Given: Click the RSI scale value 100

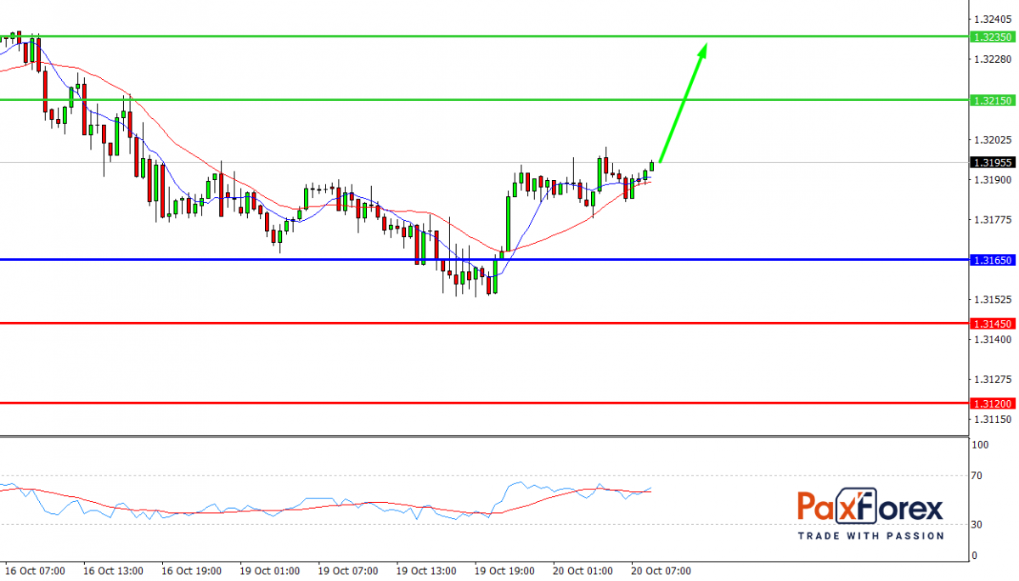Looking at the screenshot, I should click(x=980, y=445).
